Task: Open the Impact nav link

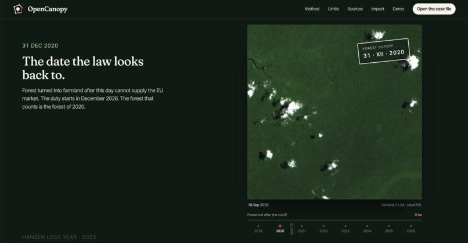Action: coord(377,9)
